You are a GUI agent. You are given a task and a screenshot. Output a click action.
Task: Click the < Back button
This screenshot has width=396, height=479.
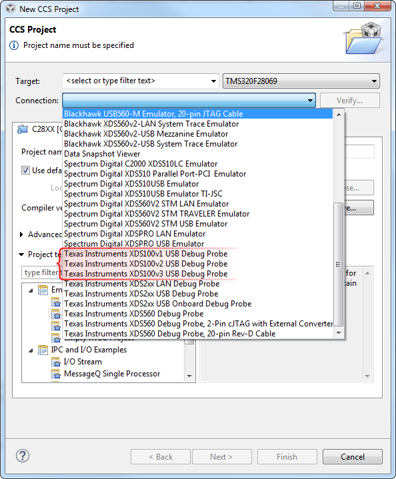[161, 457]
